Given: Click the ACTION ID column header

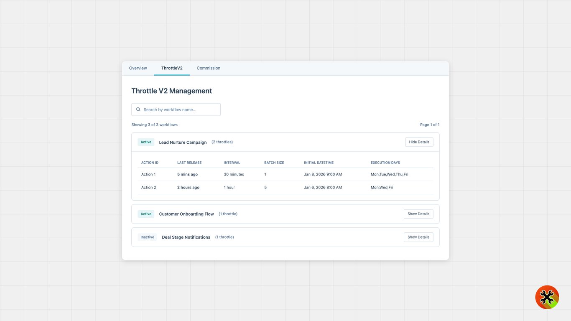Looking at the screenshot, I should (x=150, y=163).
